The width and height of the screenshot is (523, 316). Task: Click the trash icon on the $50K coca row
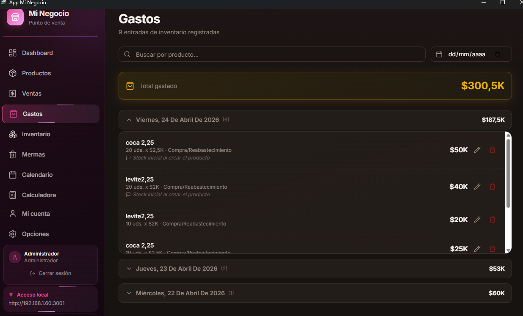pos(493,150)
